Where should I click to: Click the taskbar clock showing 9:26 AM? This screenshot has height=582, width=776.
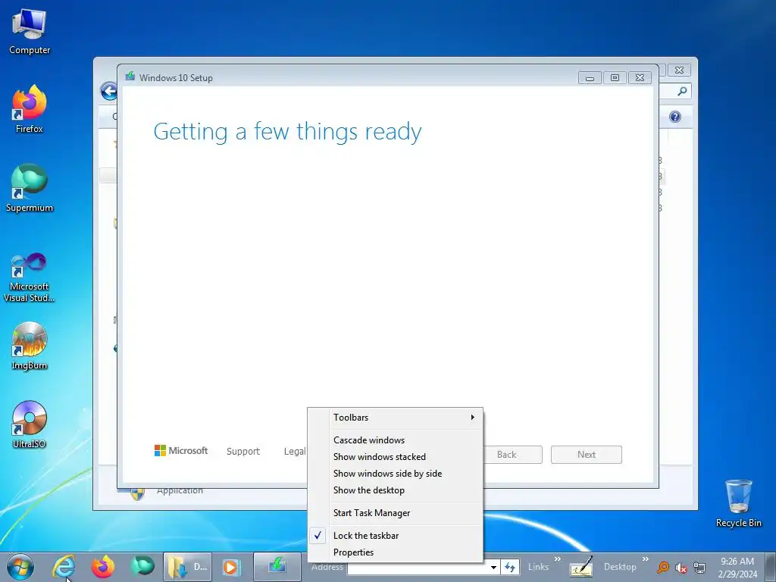point(737,567)
